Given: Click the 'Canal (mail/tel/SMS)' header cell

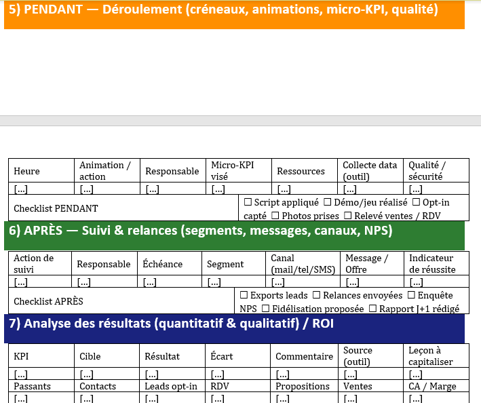Looking at the screenshot, I should [303, 264].
